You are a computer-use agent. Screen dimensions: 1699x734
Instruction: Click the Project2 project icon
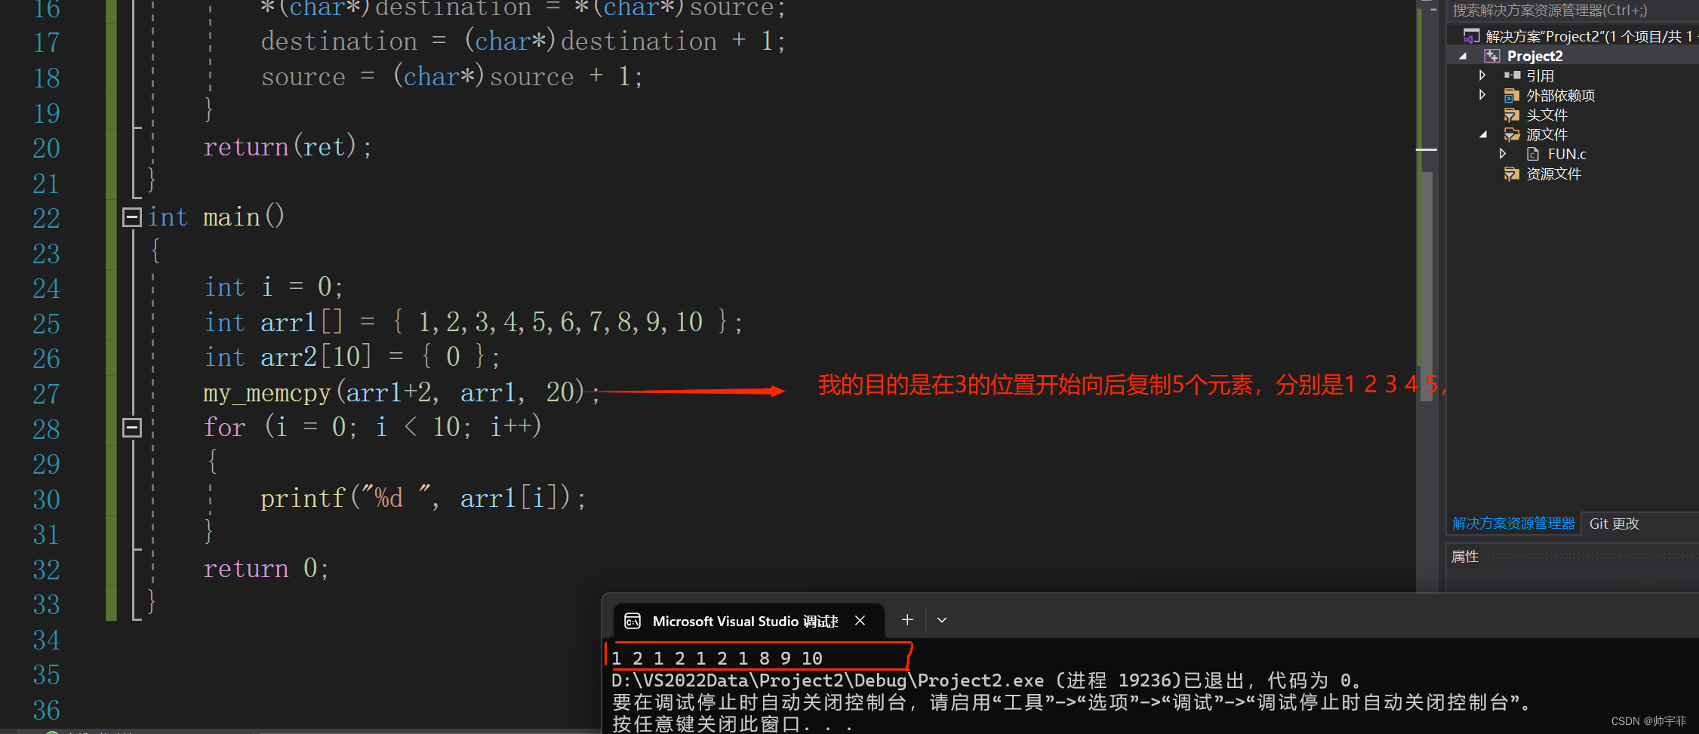[1492, 56]
